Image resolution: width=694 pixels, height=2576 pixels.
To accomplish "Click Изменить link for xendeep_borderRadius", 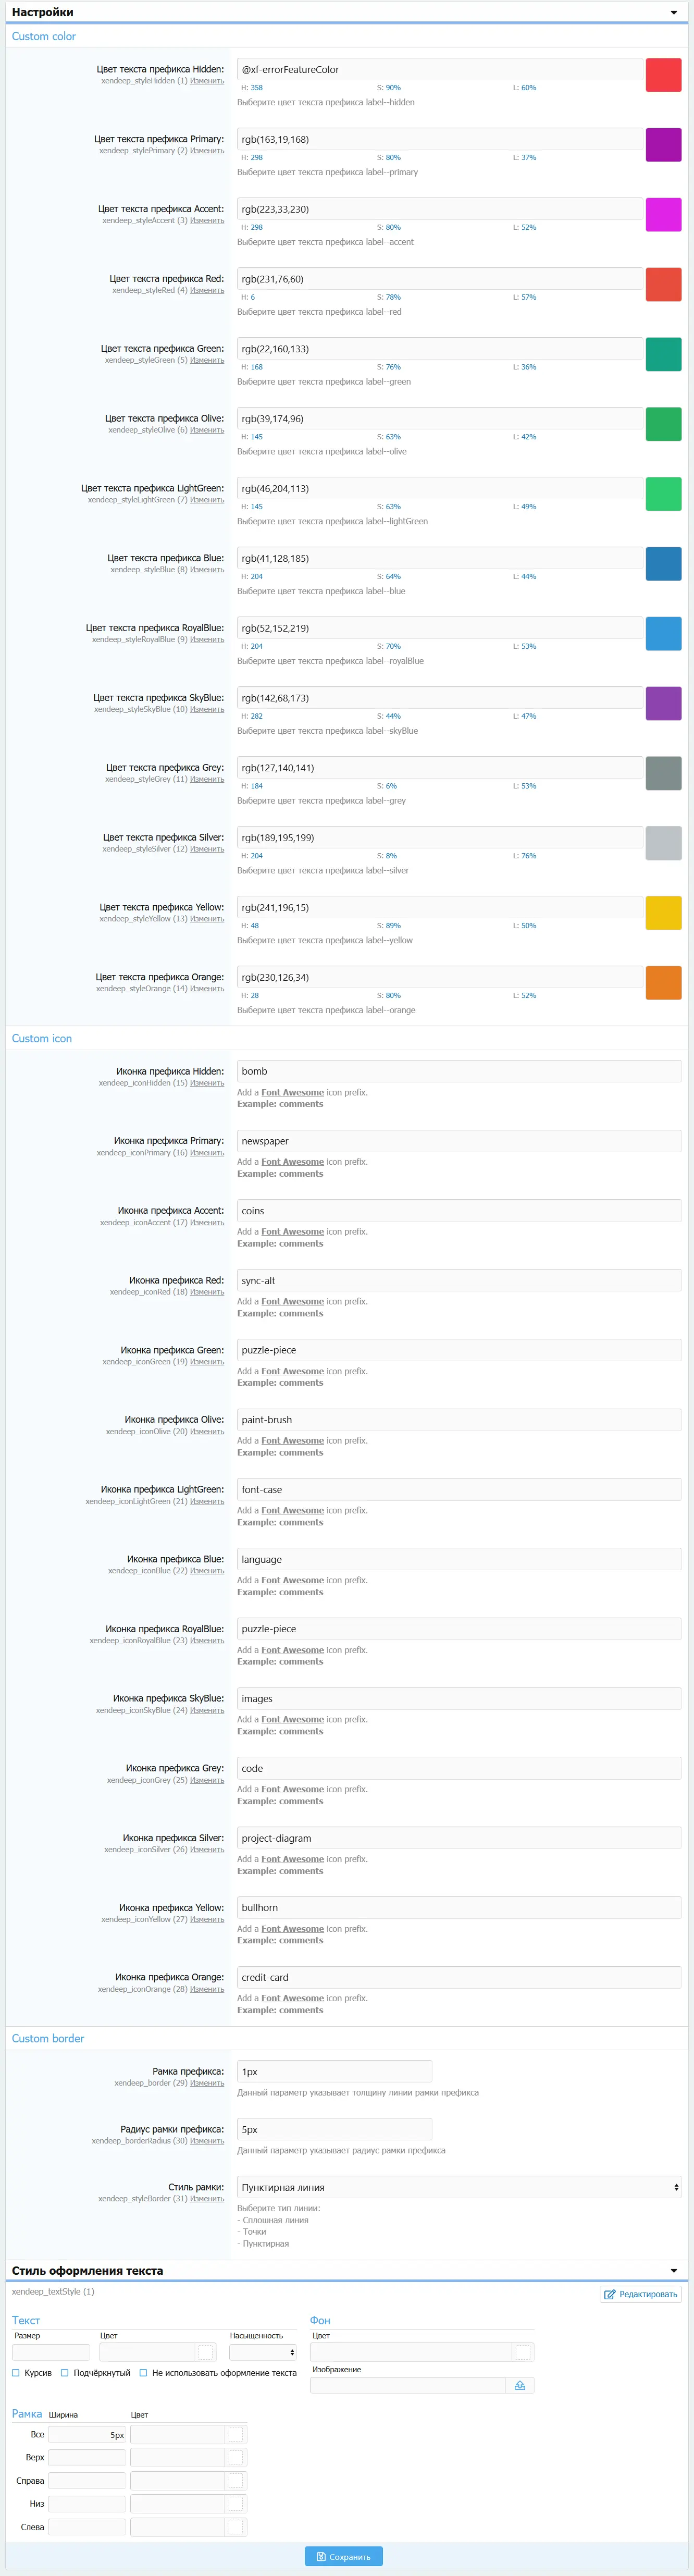I will coord(207,2141).
